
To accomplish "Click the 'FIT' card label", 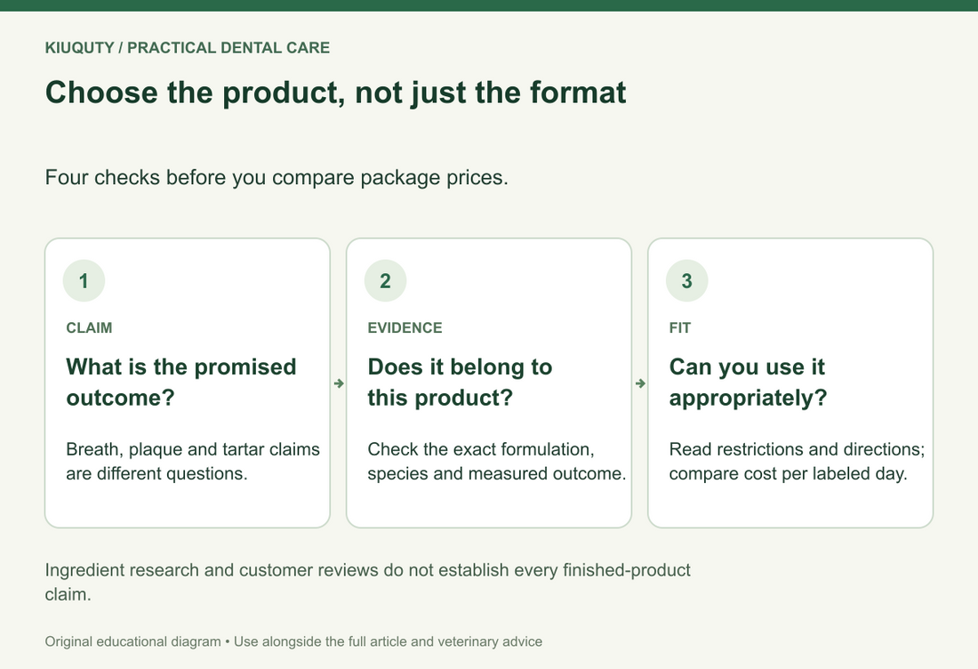I will pyautogui.click(x=680, y=328).
